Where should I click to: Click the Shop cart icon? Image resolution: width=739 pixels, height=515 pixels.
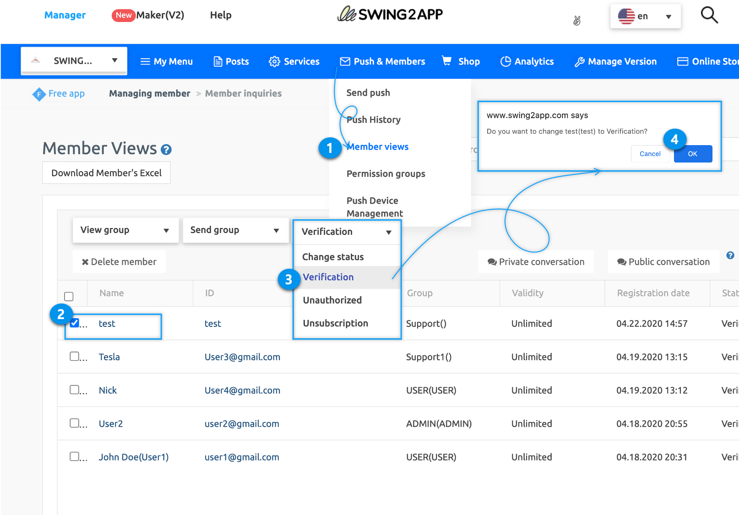pyautogui.click(x=446, y=61)
